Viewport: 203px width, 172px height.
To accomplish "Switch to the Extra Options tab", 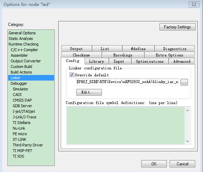I will 169,55.
